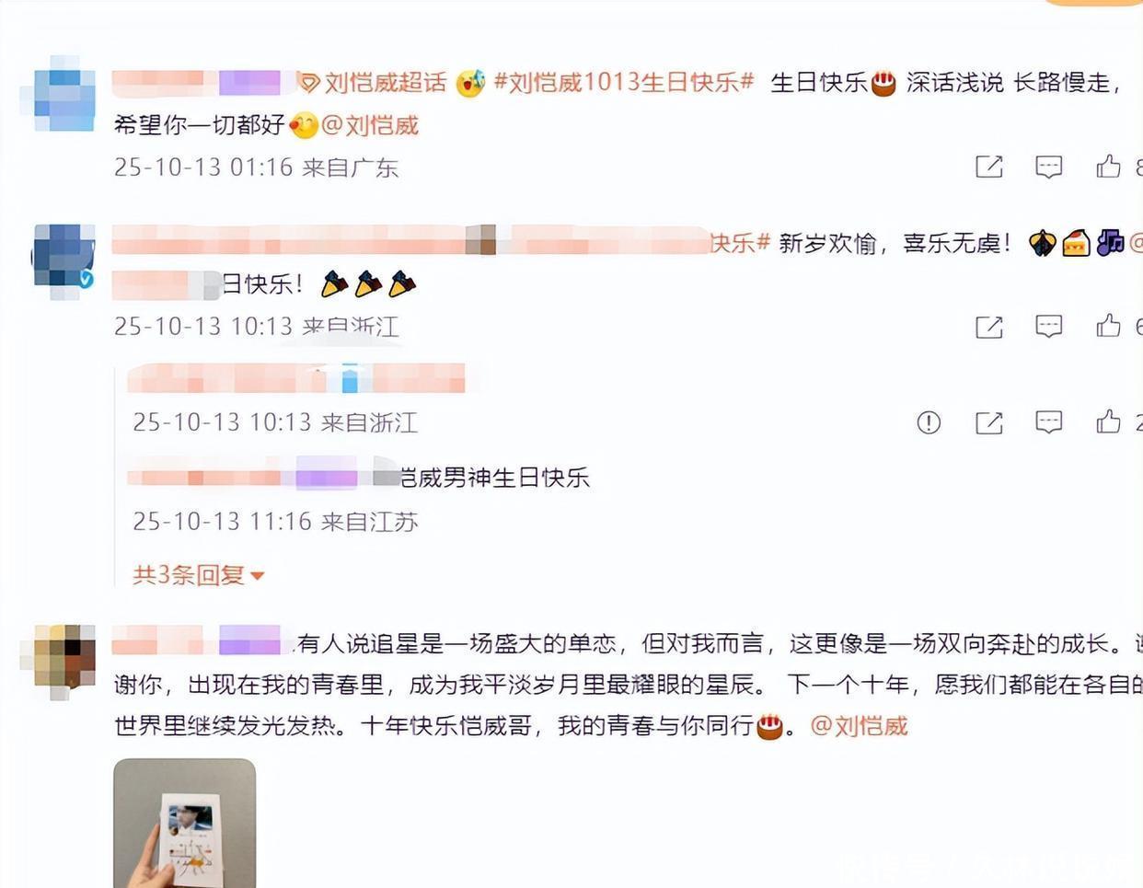Open @刘恺威 mention in last comment
The image size is (1143, 888).
pos(859,726)
